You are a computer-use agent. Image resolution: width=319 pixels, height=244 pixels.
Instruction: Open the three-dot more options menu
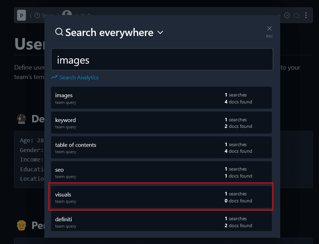pyautogui.click(x=306, y=15)
